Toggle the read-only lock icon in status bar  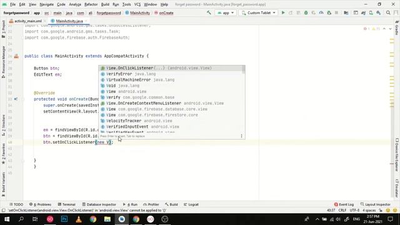coord(381,211)
